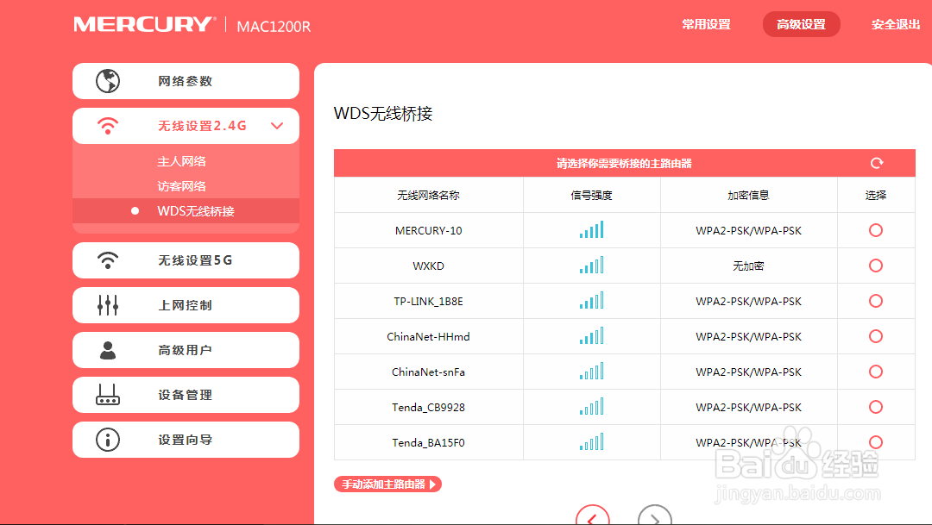Open the 上网控制 menu
Image resolution: width=932 pixels, height=525 pixels.
(186, 305)
